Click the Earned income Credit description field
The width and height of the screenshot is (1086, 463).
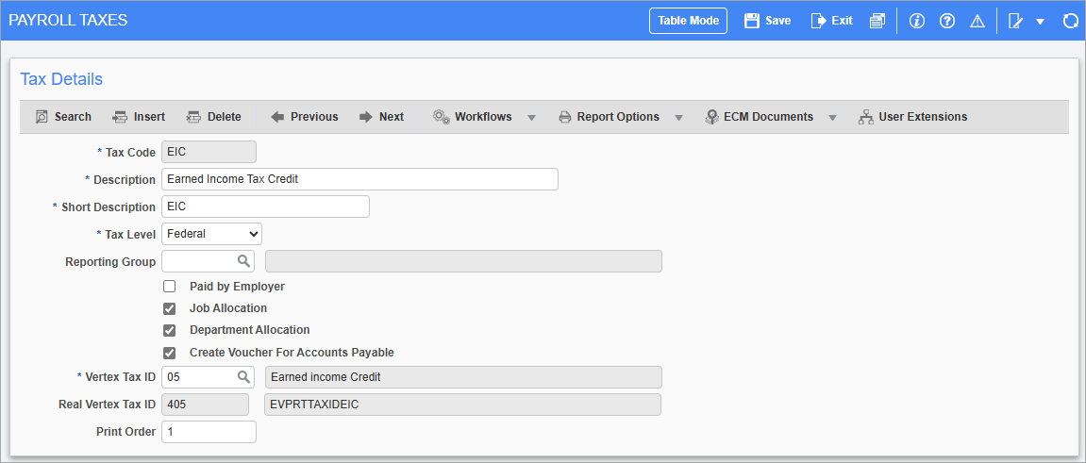point(463,377)
